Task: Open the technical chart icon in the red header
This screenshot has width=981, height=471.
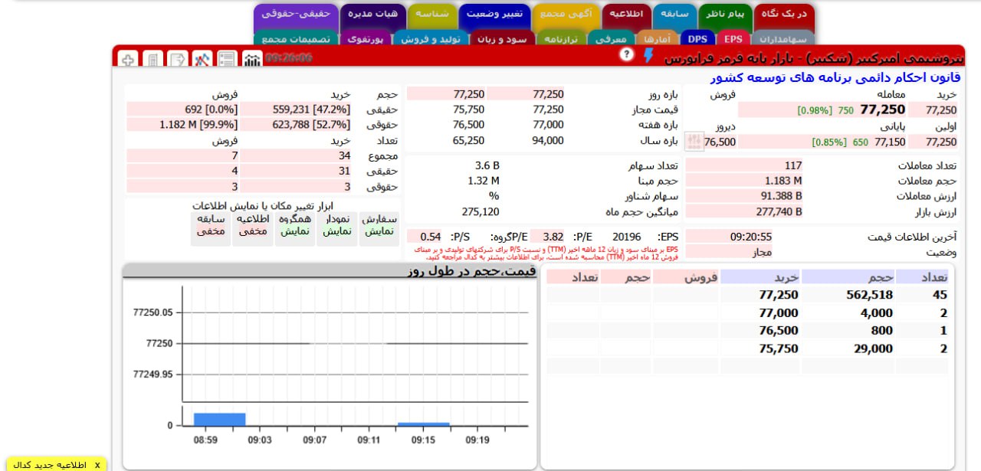Action: (202, 58)
